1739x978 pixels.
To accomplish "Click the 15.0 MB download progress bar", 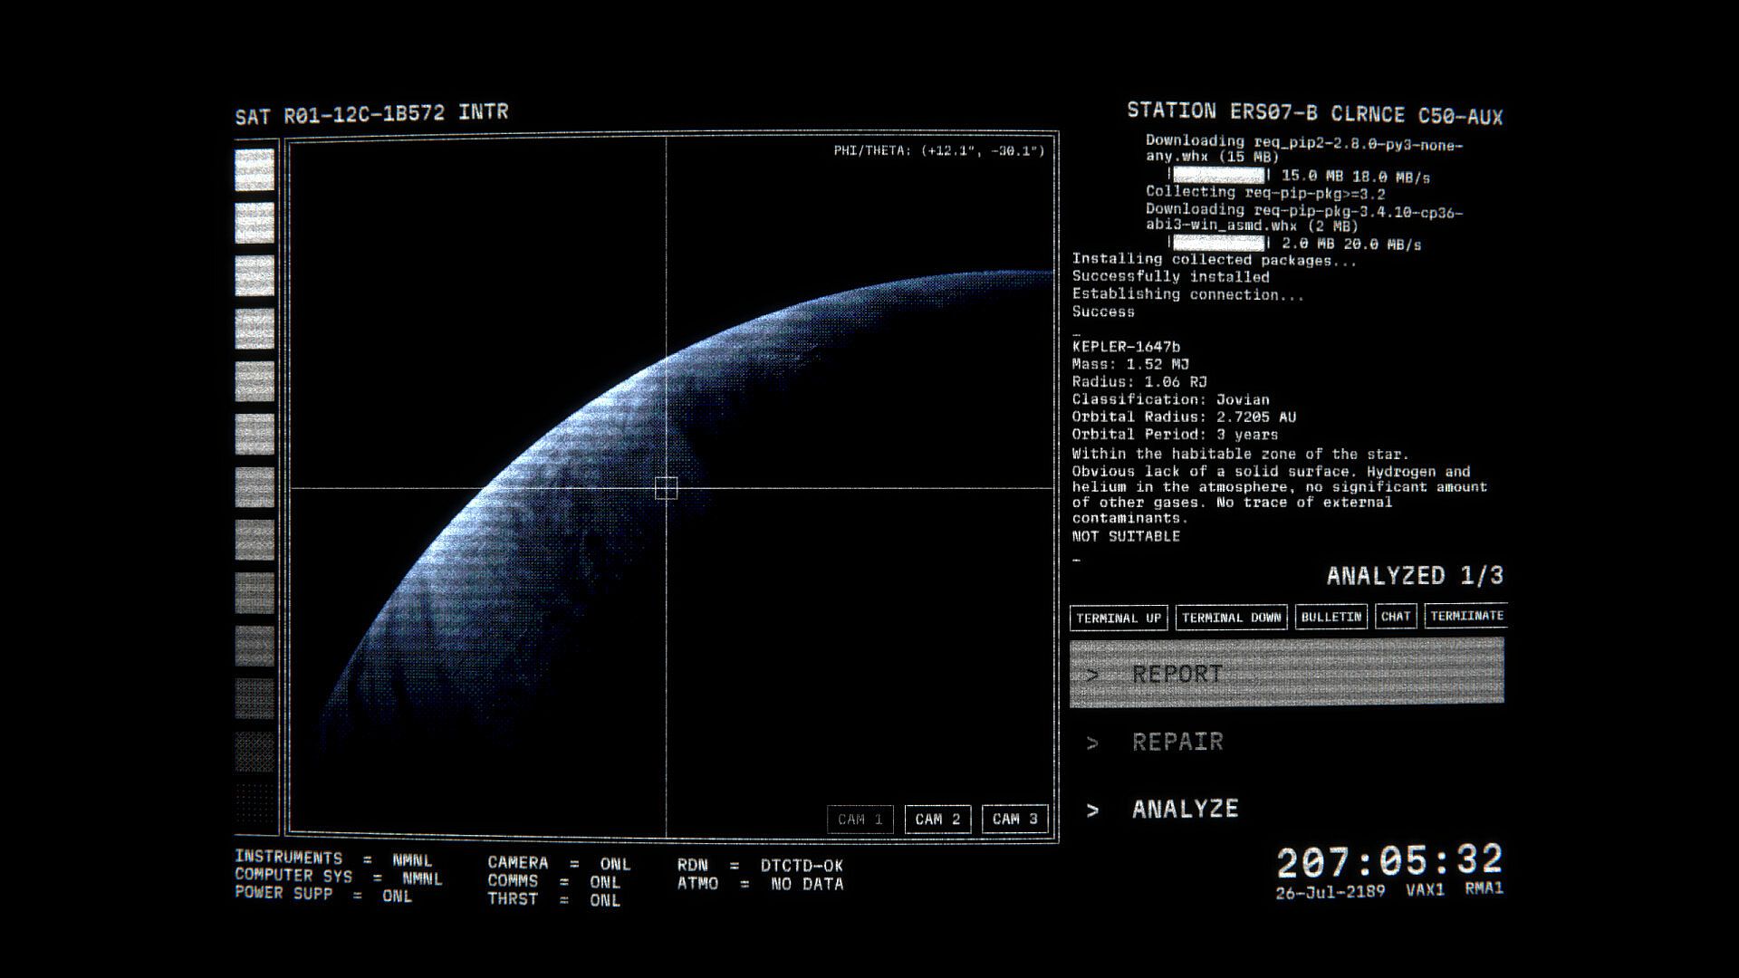I will [1219, 175].
